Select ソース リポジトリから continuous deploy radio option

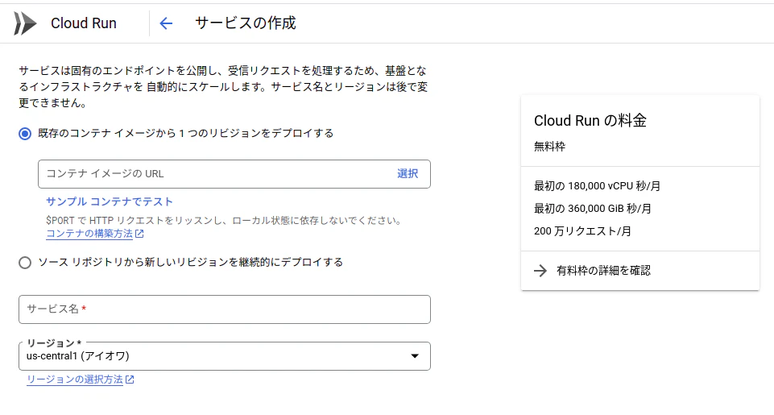[25, 263]
